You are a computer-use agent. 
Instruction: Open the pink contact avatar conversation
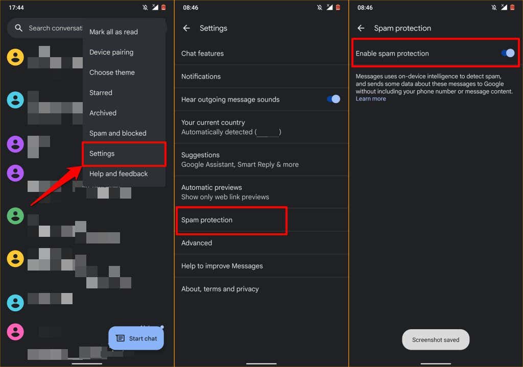pos(15,332)
